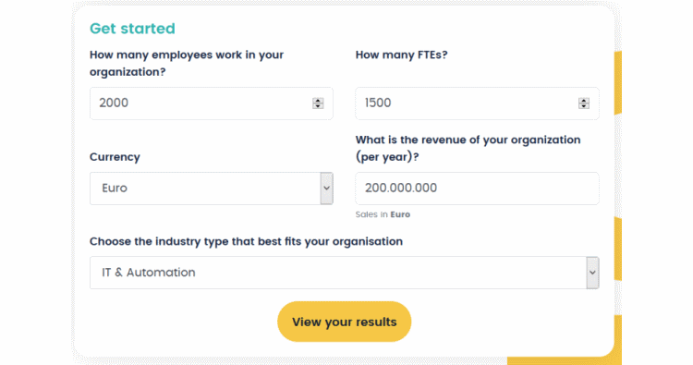Click the revenue per year question label

point(468,148)
